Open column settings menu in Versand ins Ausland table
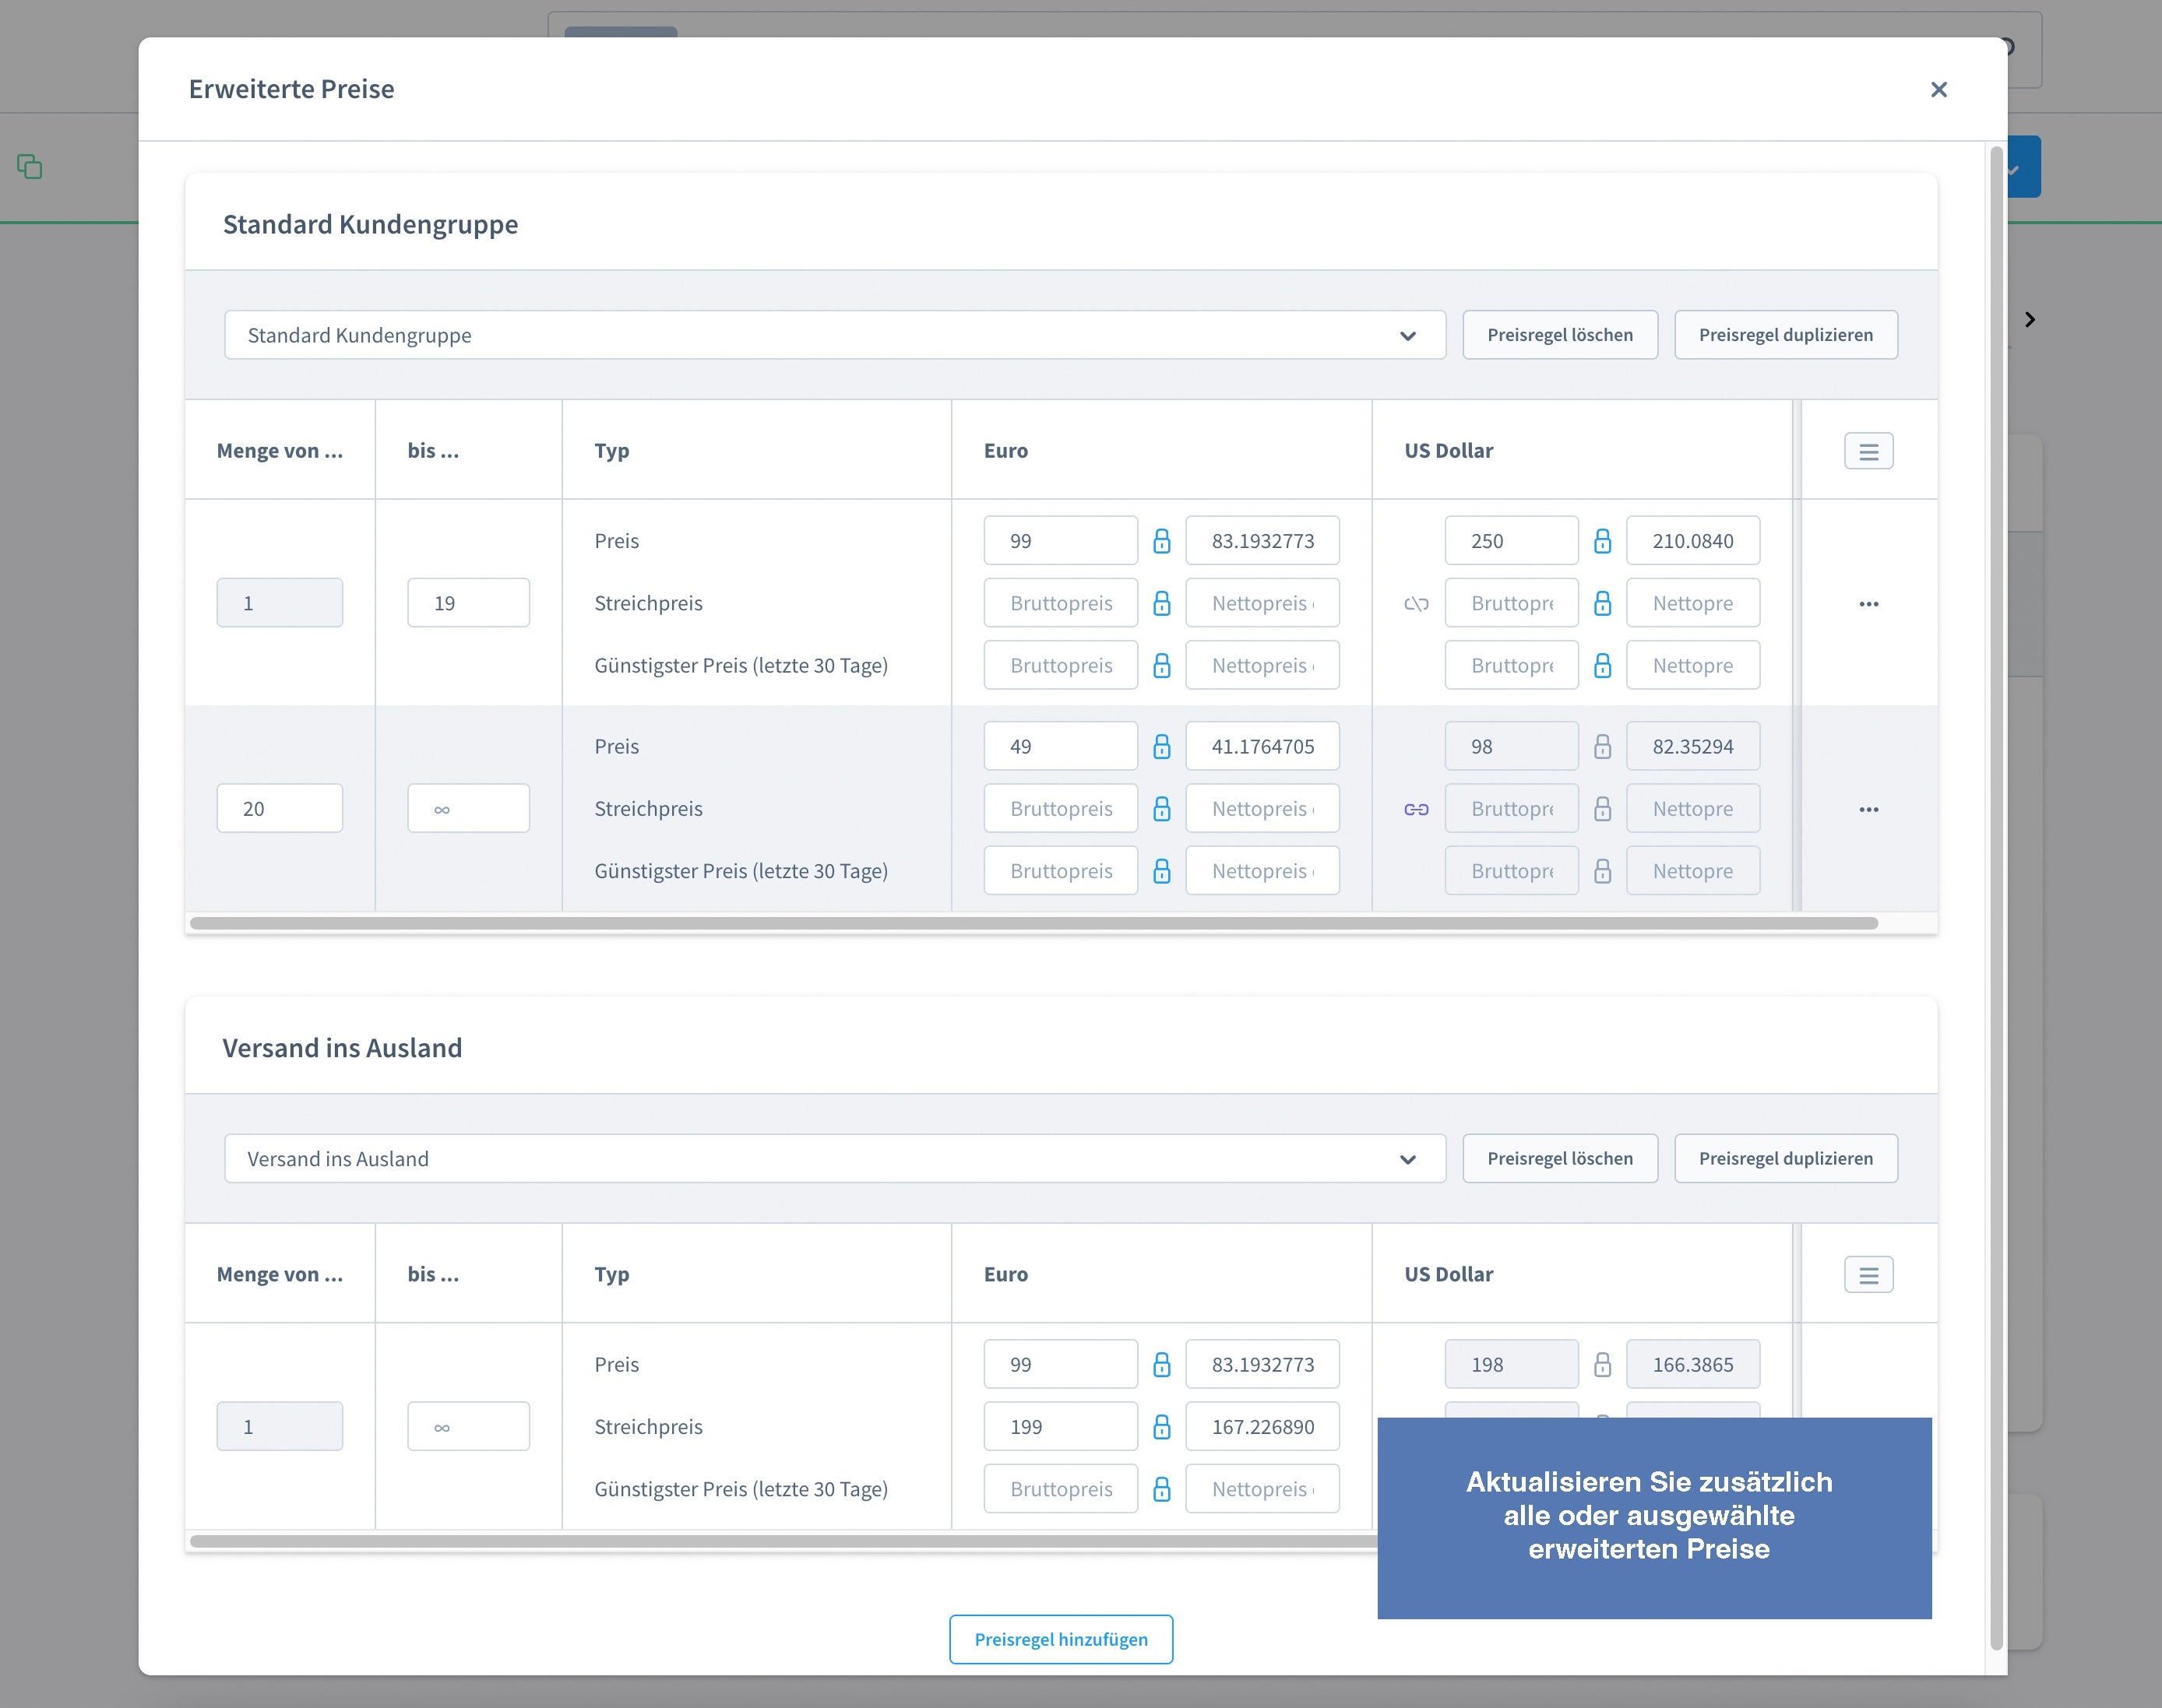Image resolution: width=2162 pixels, height=1708 pixels. (1869, 1274)
